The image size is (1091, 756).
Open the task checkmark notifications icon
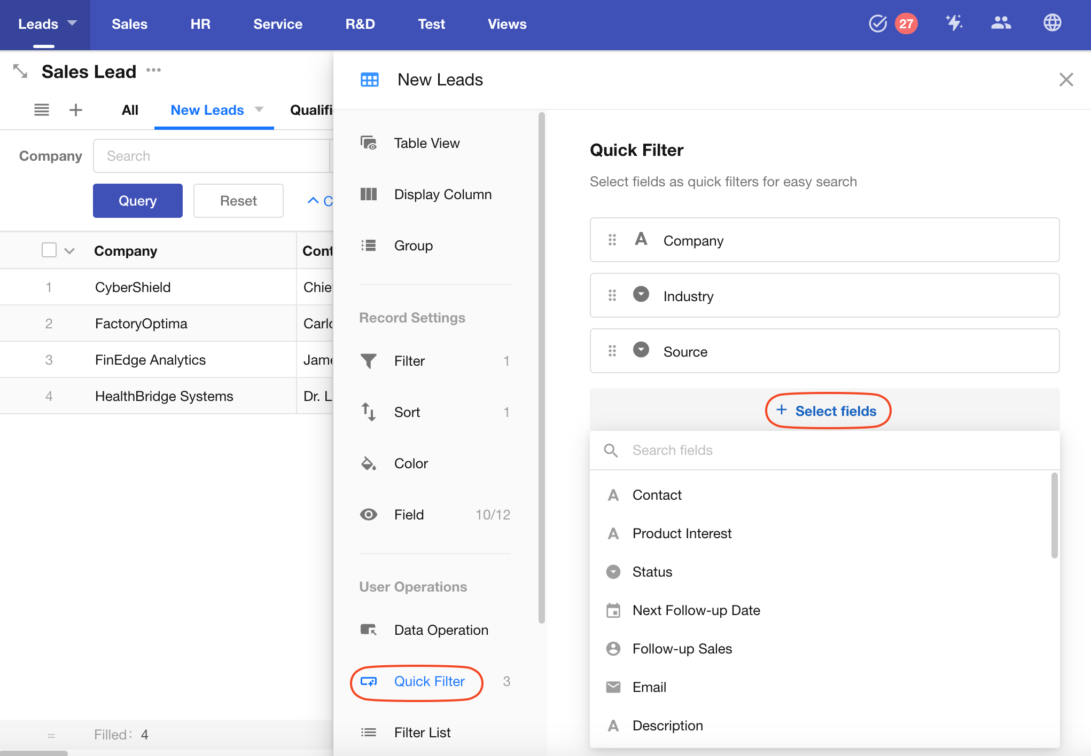(878, 23)
